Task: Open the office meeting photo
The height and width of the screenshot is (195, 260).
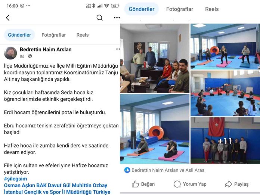Action: click(155, 58)
